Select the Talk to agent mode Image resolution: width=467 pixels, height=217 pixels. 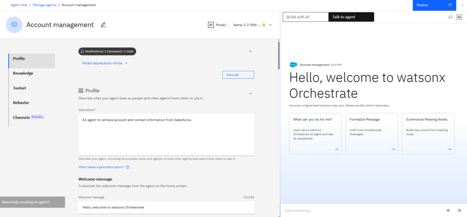tap(351, 17)
